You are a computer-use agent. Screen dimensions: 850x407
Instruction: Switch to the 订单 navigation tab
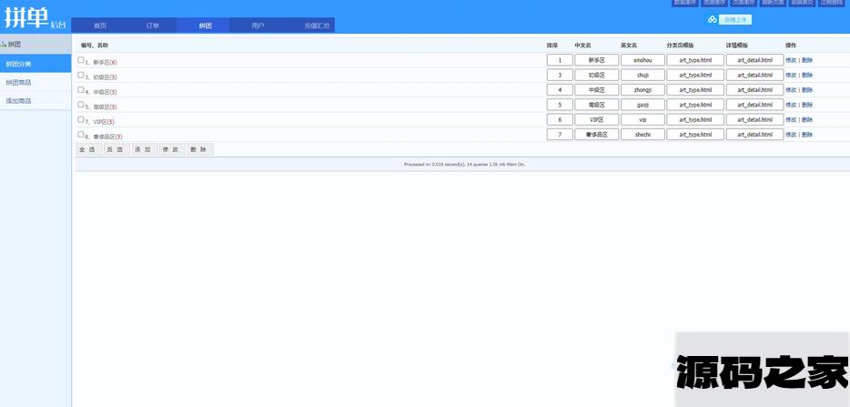pyautogui.click(x=152, y=25)
